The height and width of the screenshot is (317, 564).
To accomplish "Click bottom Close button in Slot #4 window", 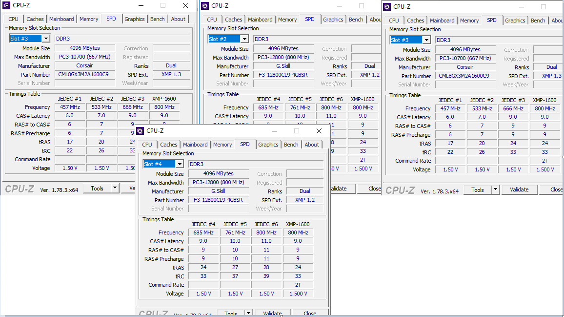I will [x=310, y=313].
